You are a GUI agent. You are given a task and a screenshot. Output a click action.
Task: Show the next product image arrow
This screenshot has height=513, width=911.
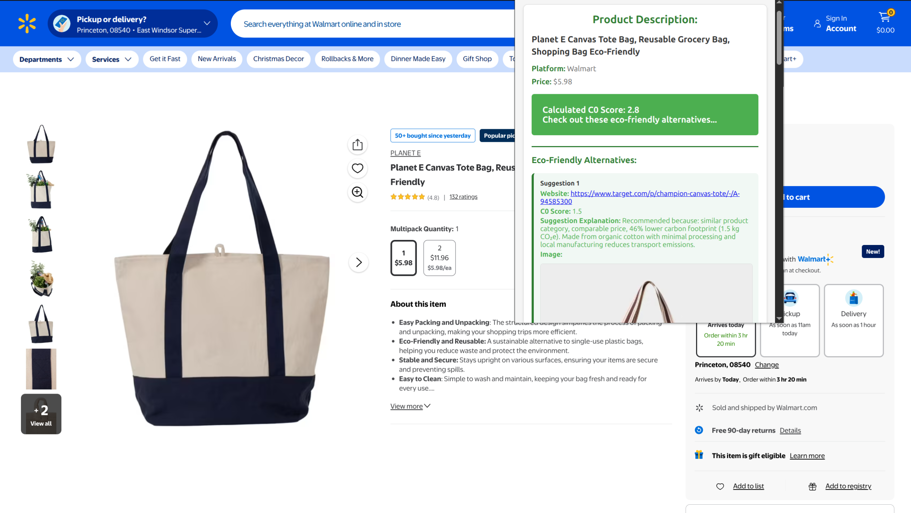click(x=358, y=262)
